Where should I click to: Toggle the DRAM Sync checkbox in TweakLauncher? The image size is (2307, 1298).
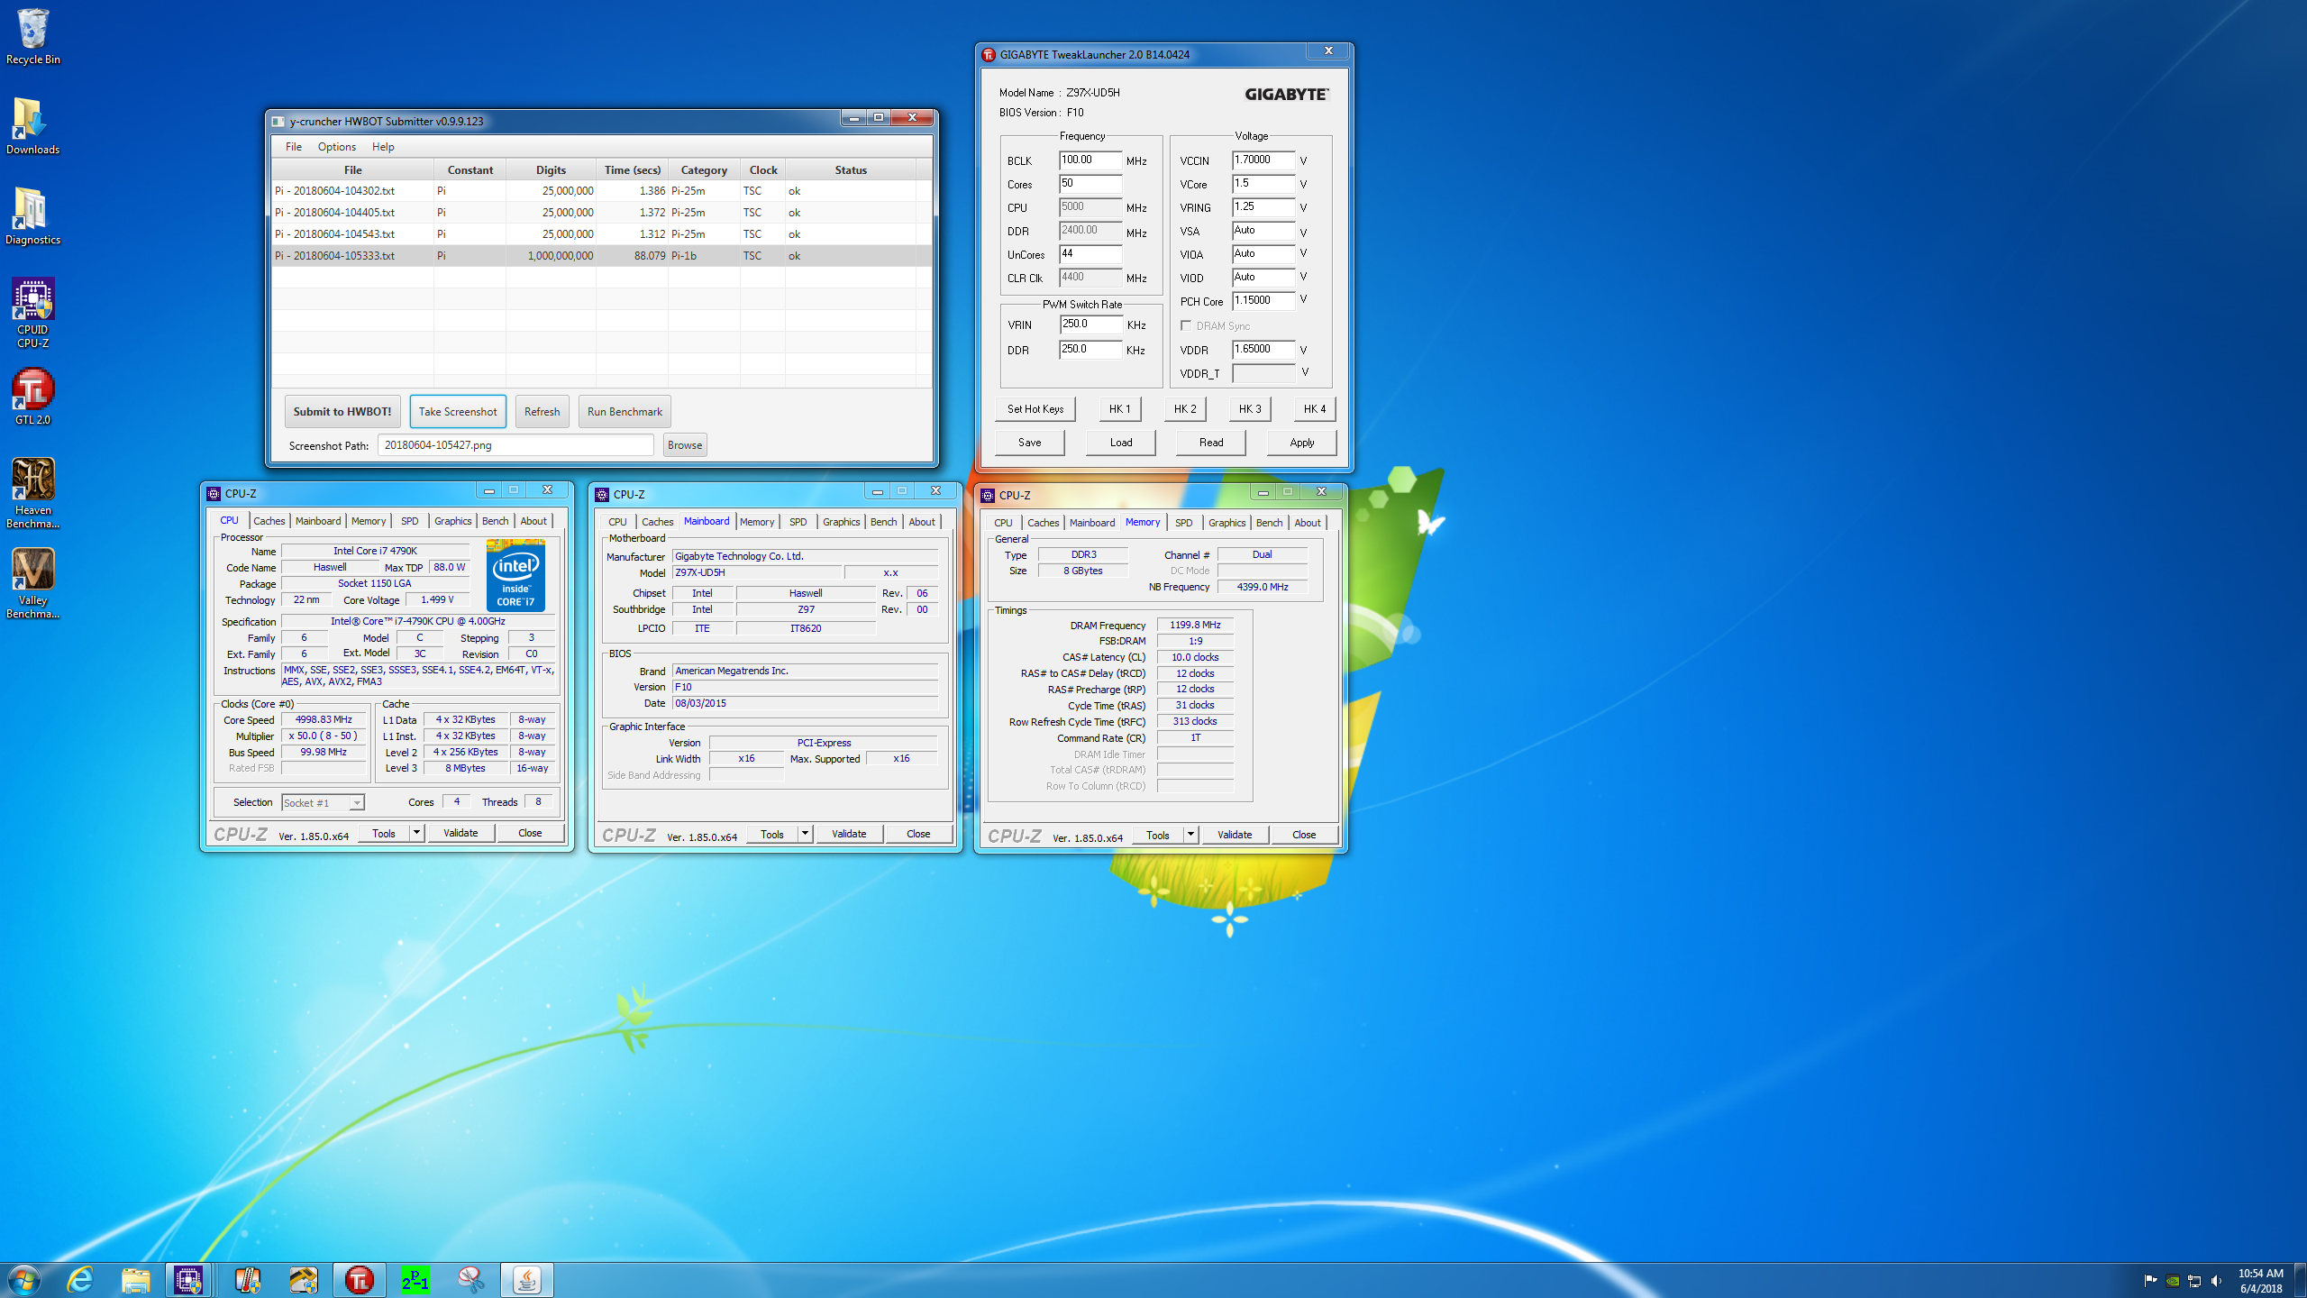tap(1186, 325)
